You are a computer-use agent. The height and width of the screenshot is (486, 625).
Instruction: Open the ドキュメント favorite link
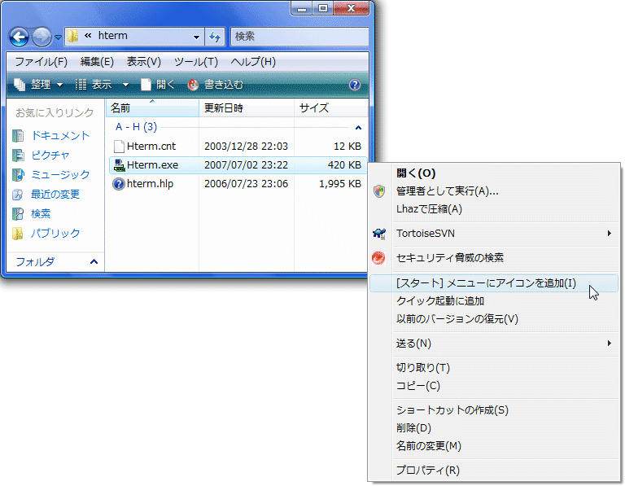[60, 136]
